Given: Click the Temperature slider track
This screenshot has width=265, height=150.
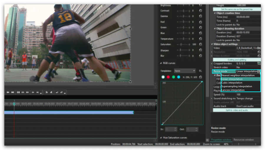Looking at the screenshot, I should [183, 39].
